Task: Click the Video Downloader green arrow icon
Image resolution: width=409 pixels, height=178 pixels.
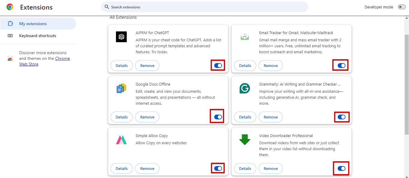Action: [245, 140]
